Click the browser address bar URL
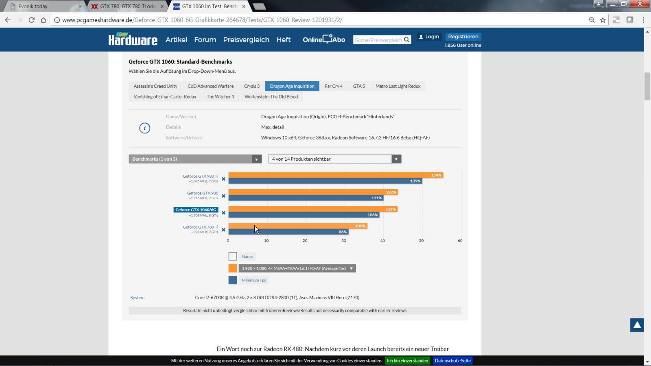The height and width of the screenshot is (366, 651). pos(202,20)
